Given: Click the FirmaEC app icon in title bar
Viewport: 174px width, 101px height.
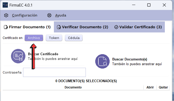Looking at the screenshot, I should (x=5, y=5).
